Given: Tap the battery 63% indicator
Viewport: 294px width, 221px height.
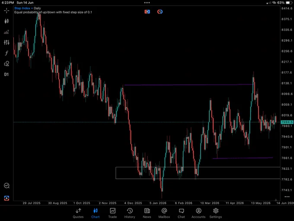Looking at the screenshot, I should [x=284, y=3].
